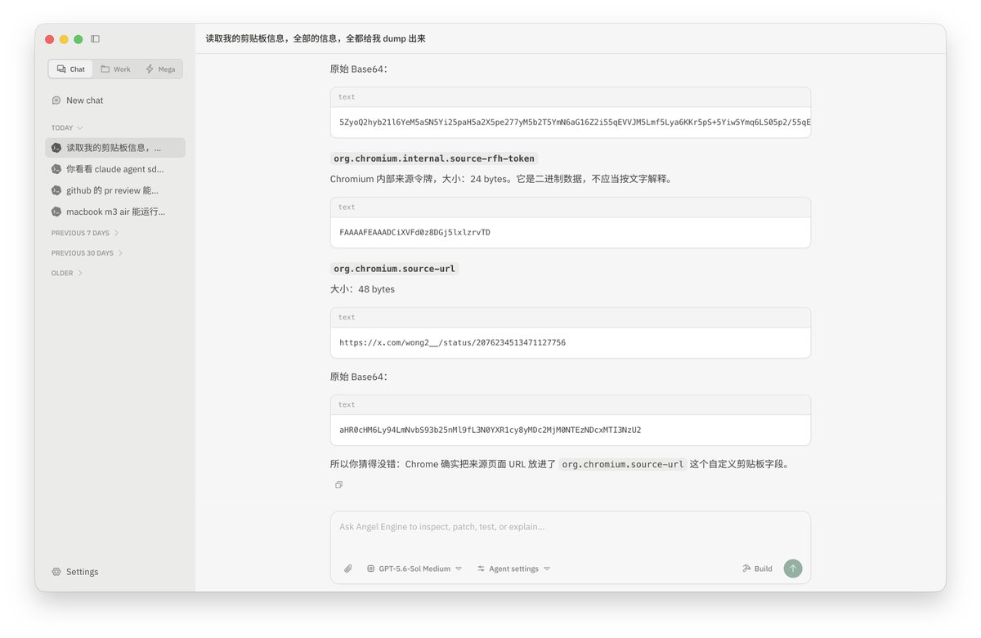Click the org.chromium.internal.source-rfh-token heading

434,158
